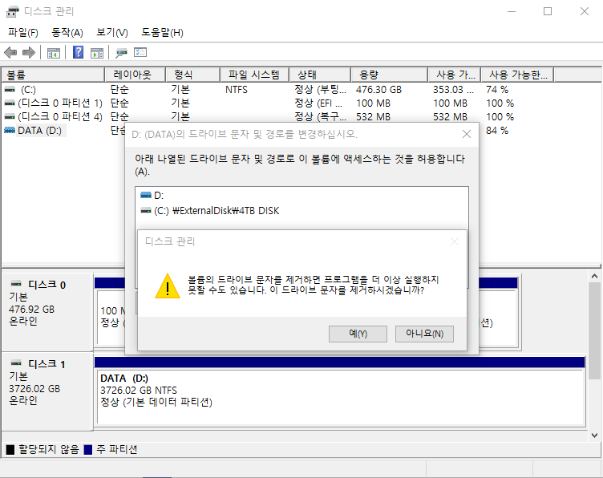Screen dimensions: 603x478
Task: Click the Forward arrow toolbar icon
Action: pos(29,52)
